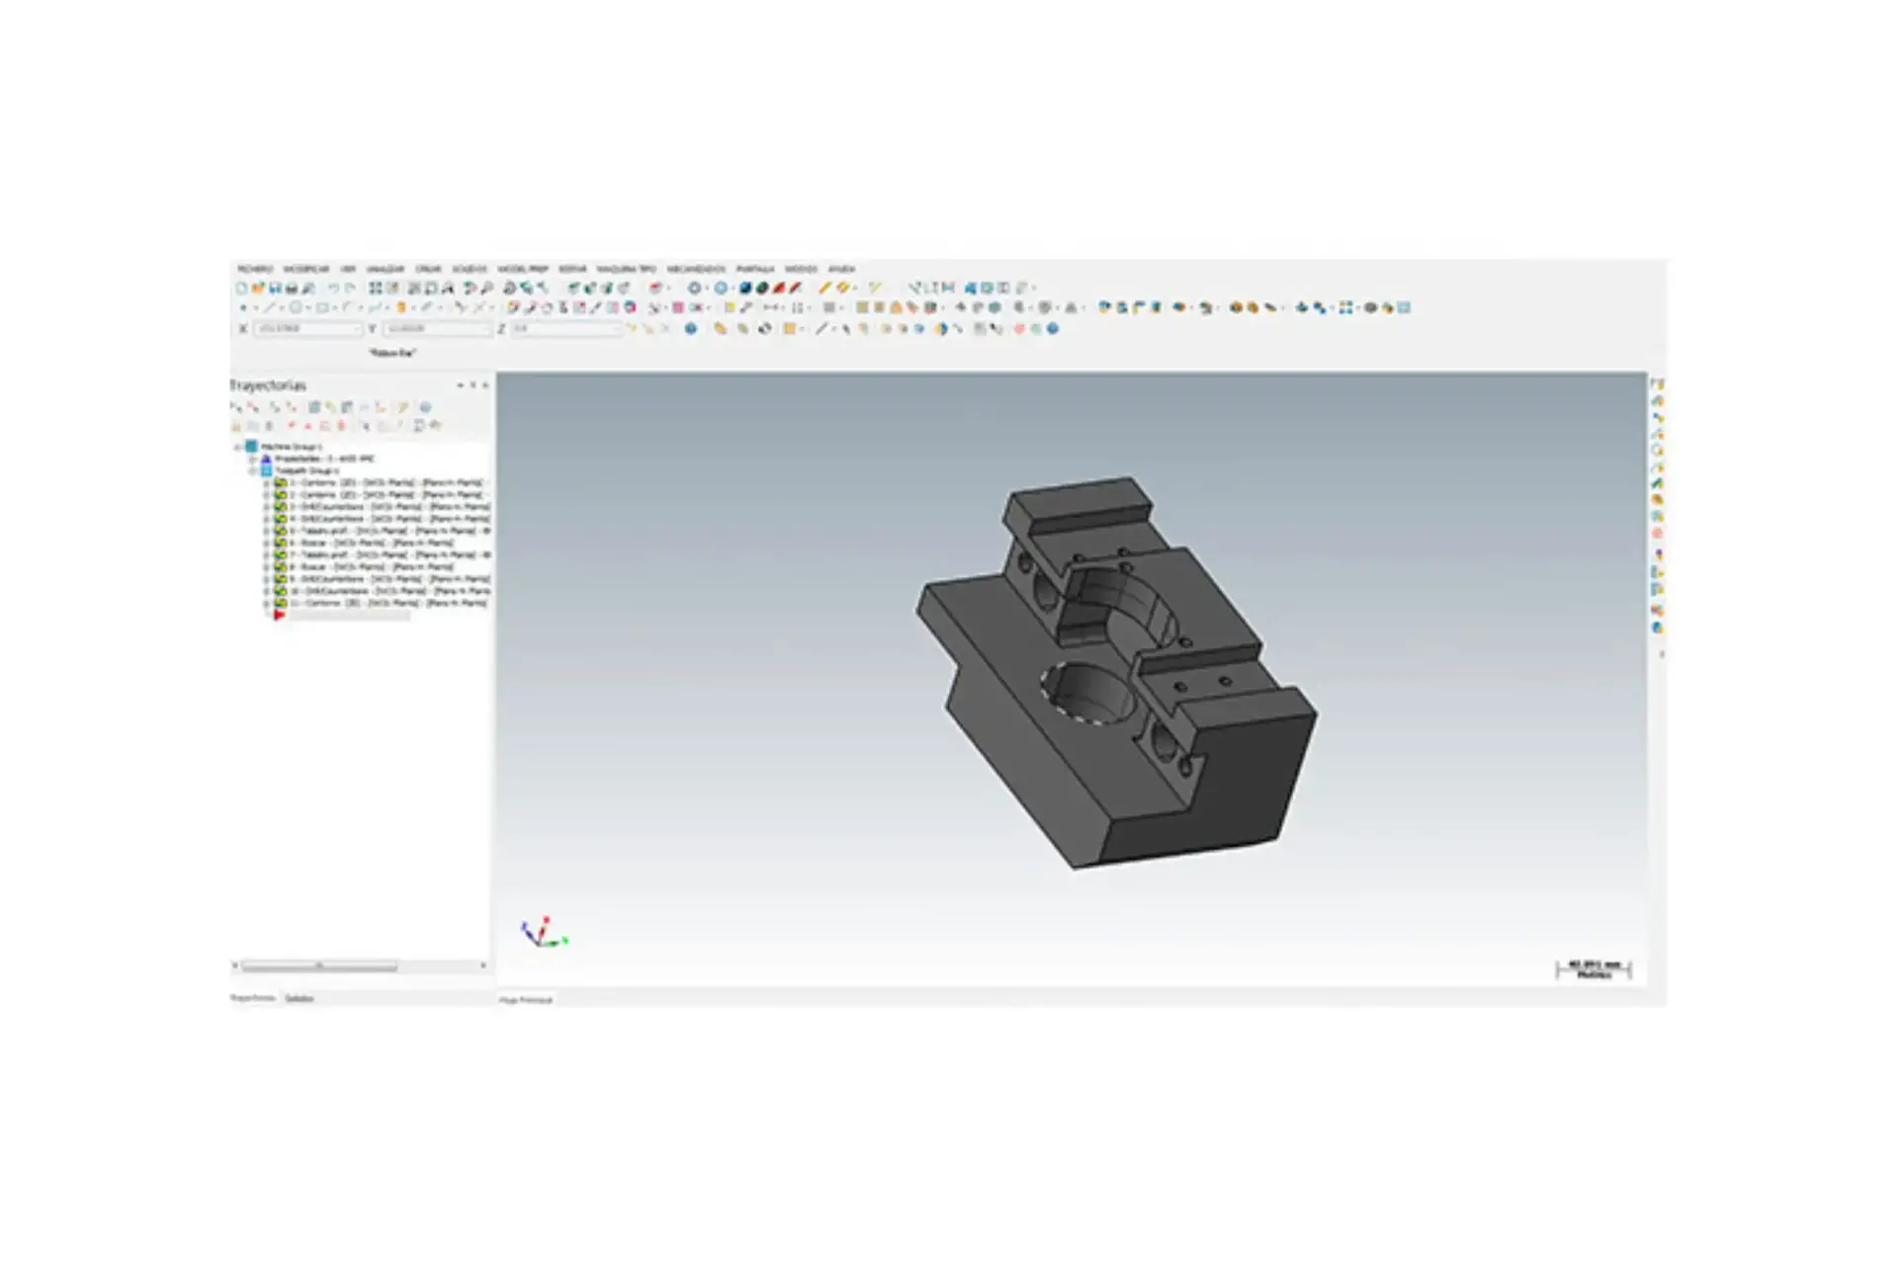Open the PANTALLA menu
The width and height of the screenshot is (1899, 1266).
pos(755,269)
